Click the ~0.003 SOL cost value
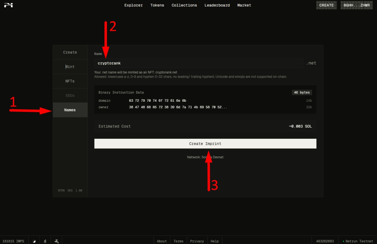This screenshot has height=244, width=377. pos(300,126)
